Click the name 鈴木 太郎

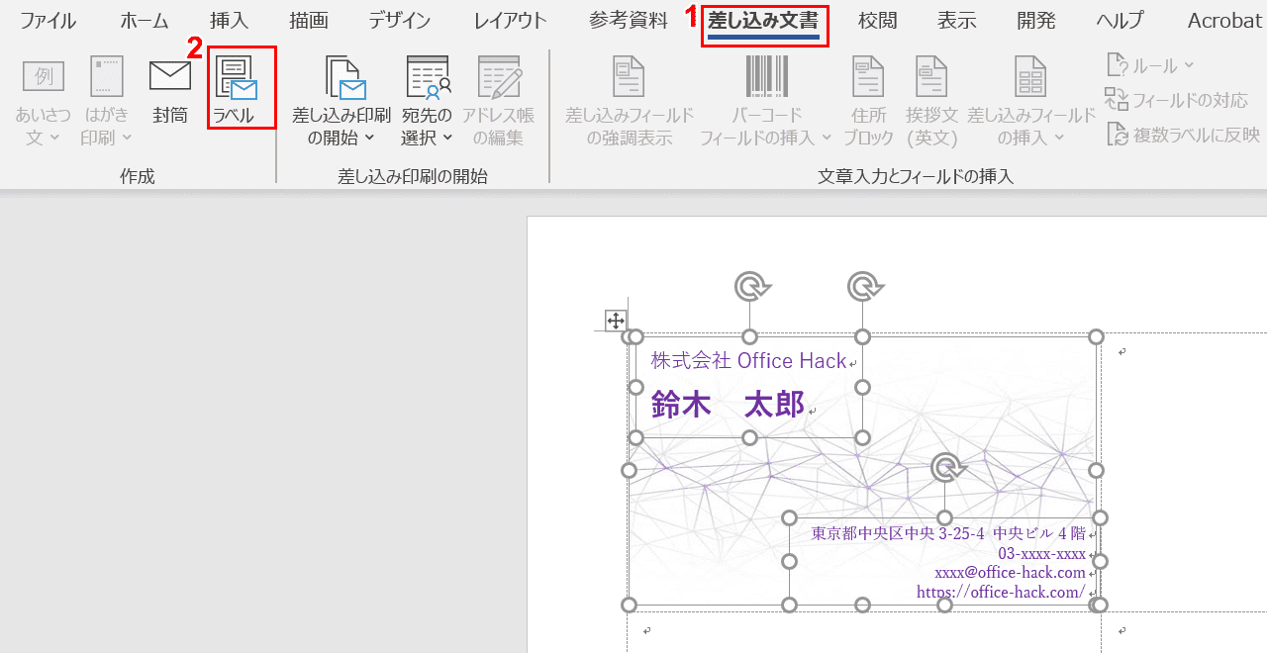728,404
